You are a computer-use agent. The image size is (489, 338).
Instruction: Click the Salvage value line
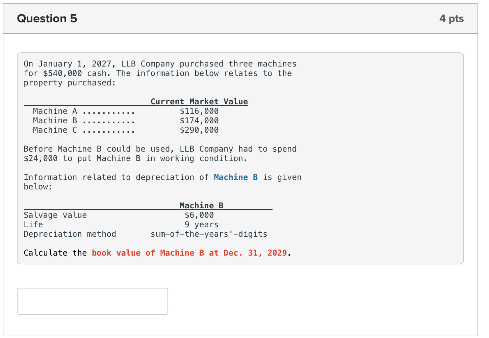click(55, 215)
